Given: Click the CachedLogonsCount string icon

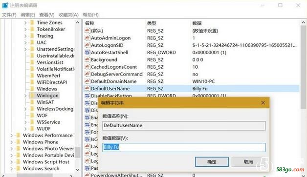Looking at the screenshot, I should click(87, 67).
